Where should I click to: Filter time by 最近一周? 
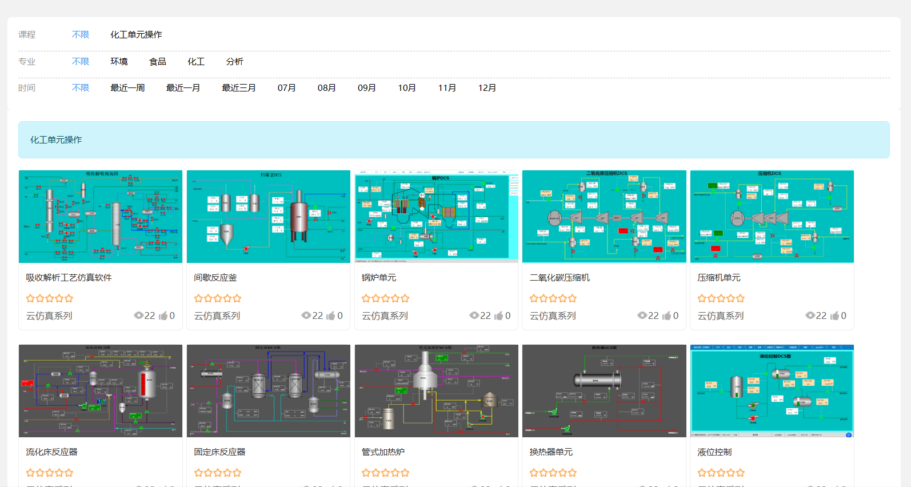127,87
